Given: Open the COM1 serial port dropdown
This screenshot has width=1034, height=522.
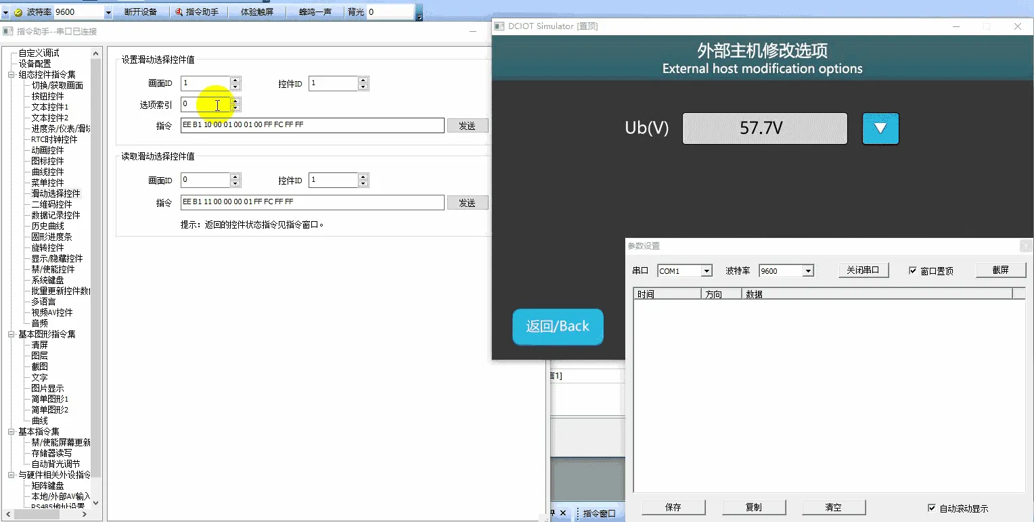Looking at the screenshot, I should (x=709, y=270).
